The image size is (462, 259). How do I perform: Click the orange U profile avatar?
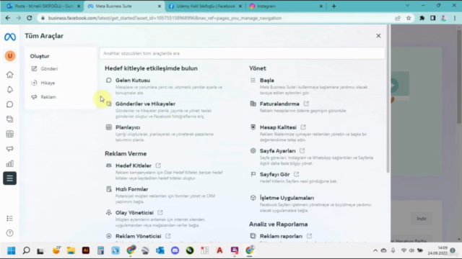click(9, 56)
